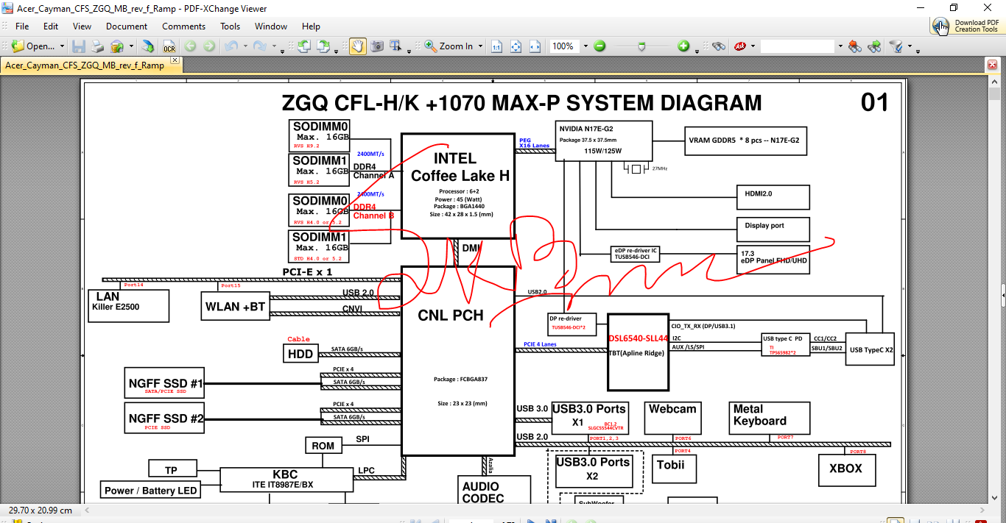
Task: Open the Redo history dropdown arrow
Action: tap(273, 46)
